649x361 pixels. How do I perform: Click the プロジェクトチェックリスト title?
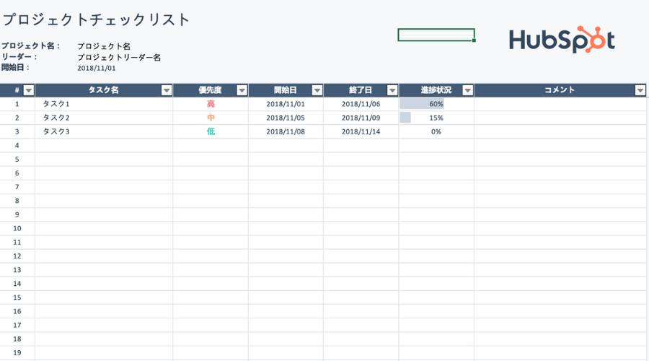pos(96,19)
